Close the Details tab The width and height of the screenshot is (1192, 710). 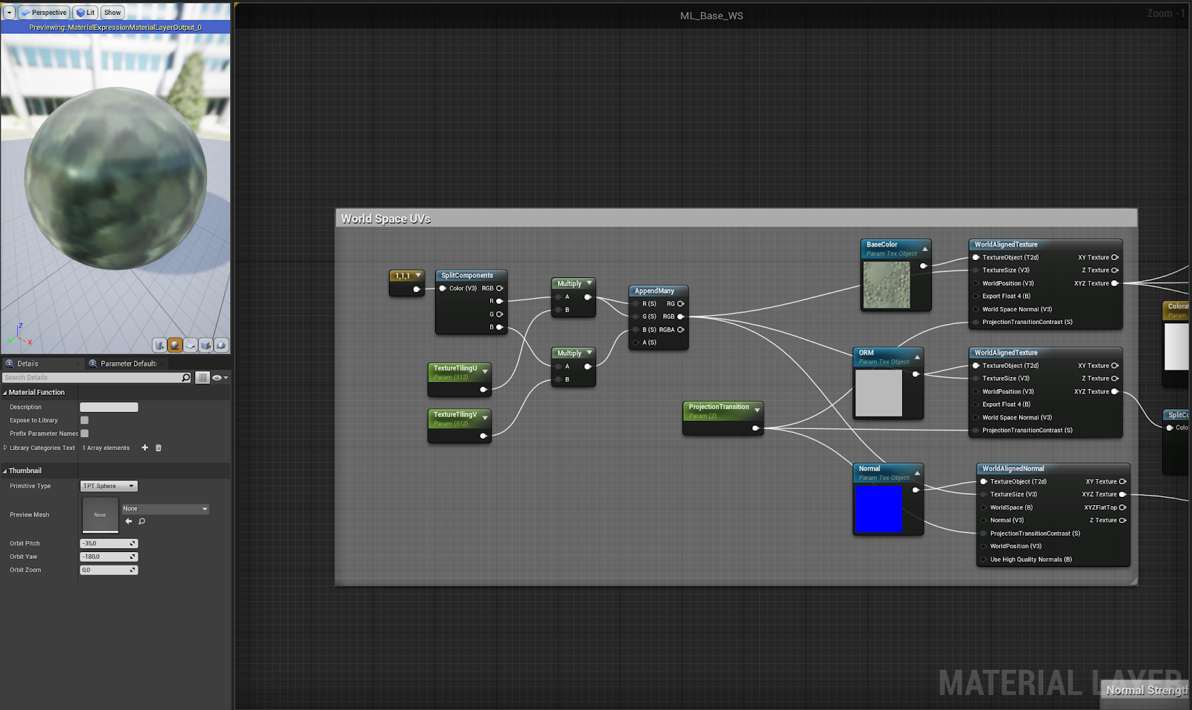click(77, 364)
